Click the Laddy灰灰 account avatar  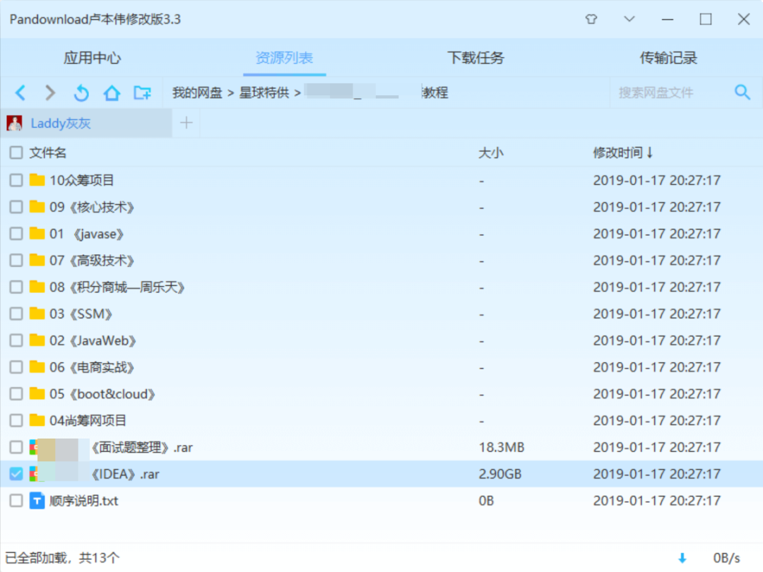15,123
